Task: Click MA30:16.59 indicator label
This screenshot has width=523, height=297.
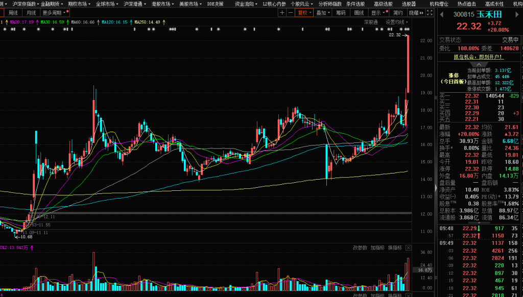Action: 53,22
